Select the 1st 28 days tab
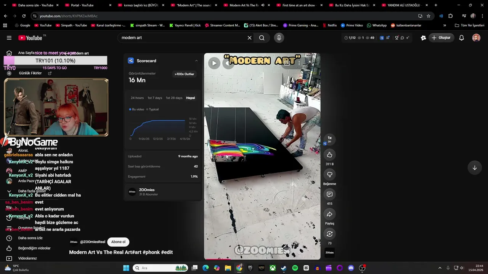Image resolution: width=488 pixels, height=274 pixels. pos(174,98)
